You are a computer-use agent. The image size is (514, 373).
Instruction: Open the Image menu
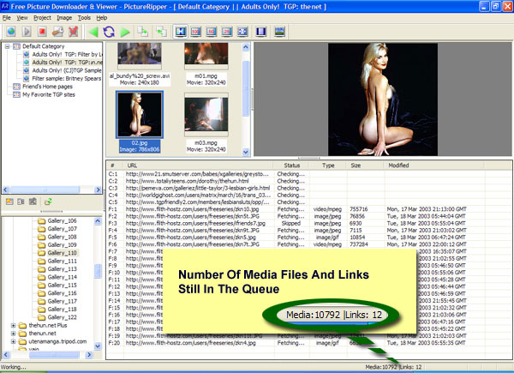click(x=64, y=18)
